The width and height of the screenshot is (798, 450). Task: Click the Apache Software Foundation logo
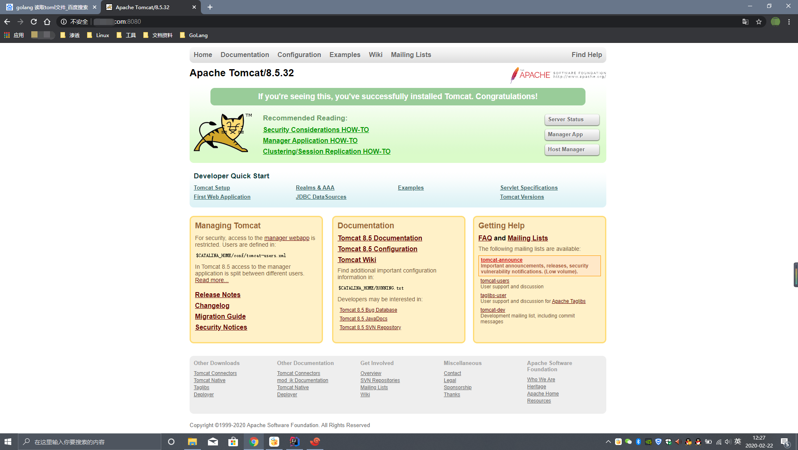click(x=558, y=75)
